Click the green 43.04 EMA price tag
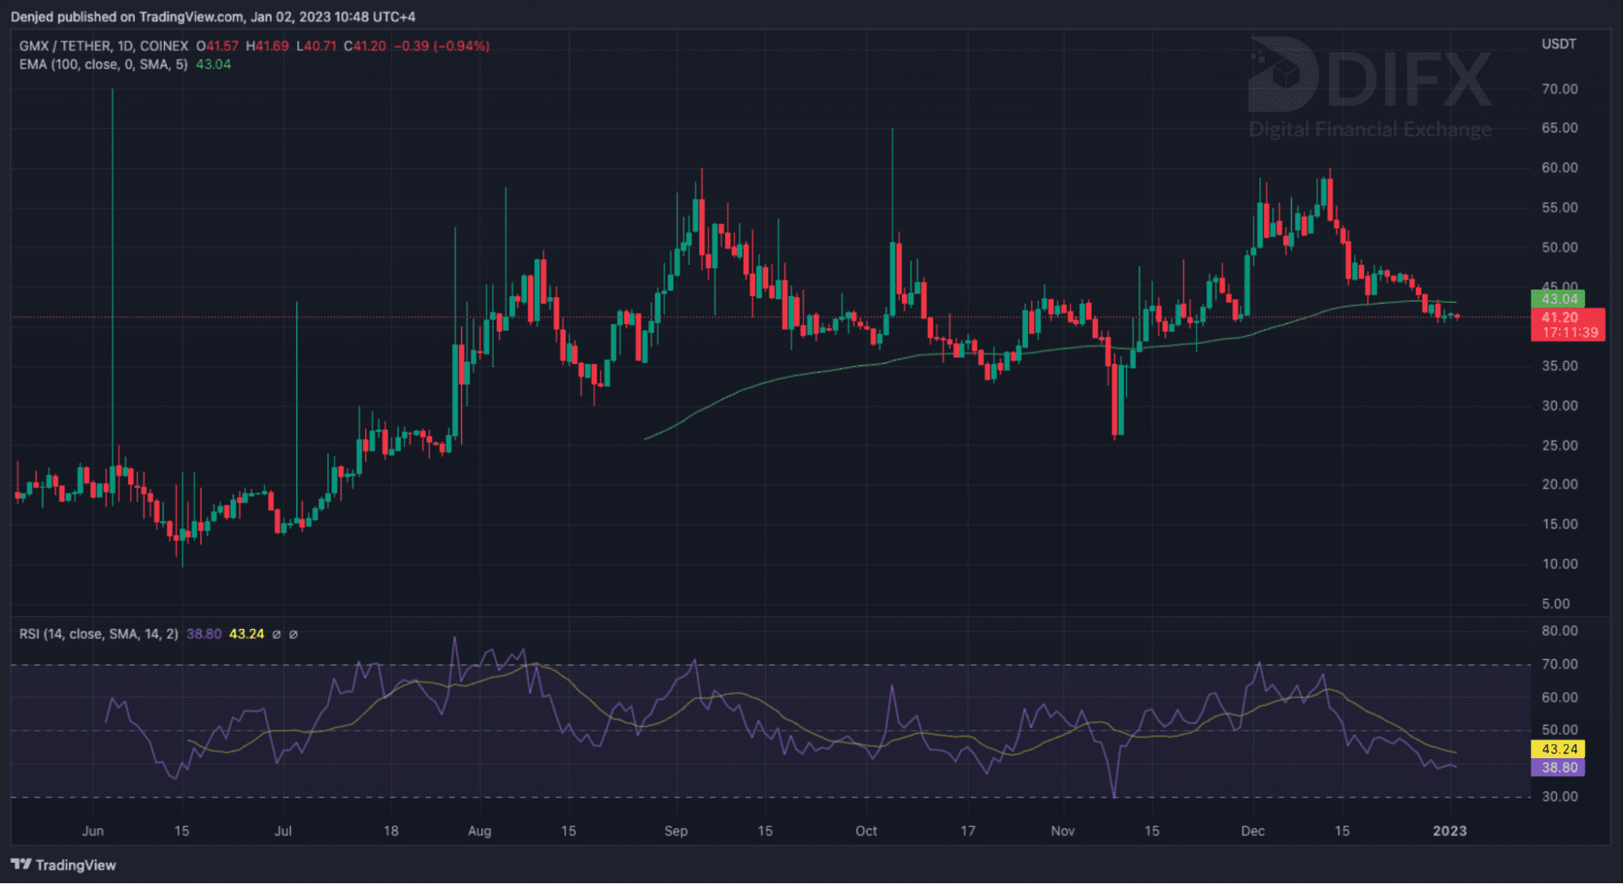Image resolution: width=1623 pixels, height=884 pixels. (1558, 299)
